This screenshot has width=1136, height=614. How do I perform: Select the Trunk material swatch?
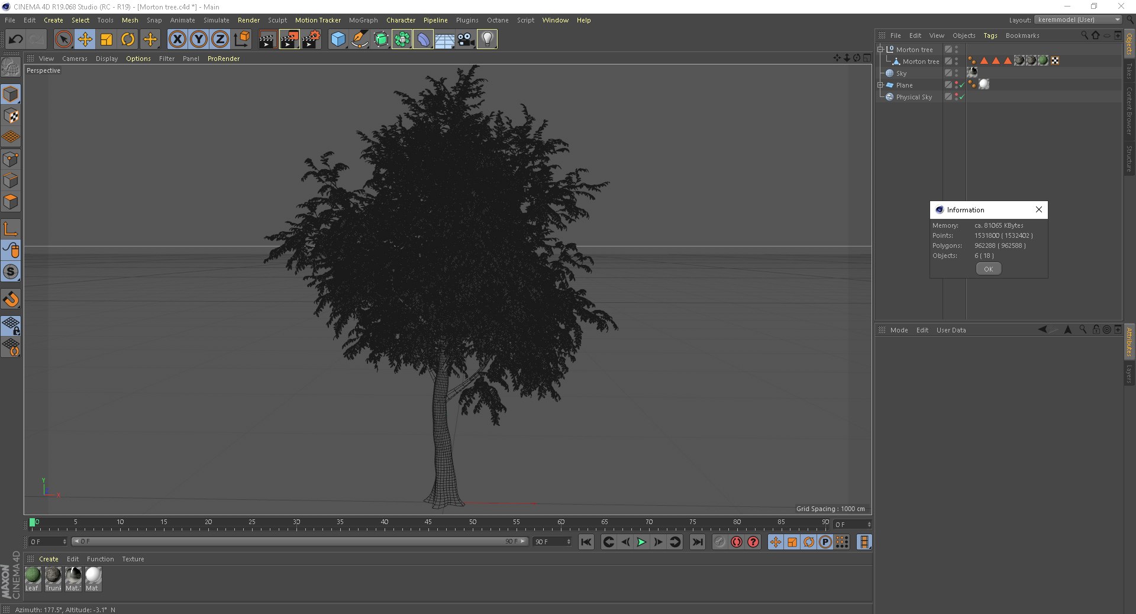point(53,579)
